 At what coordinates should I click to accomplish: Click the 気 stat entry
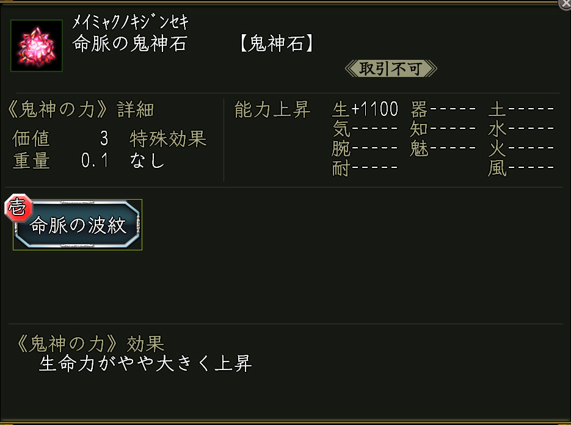click(365, 129)
